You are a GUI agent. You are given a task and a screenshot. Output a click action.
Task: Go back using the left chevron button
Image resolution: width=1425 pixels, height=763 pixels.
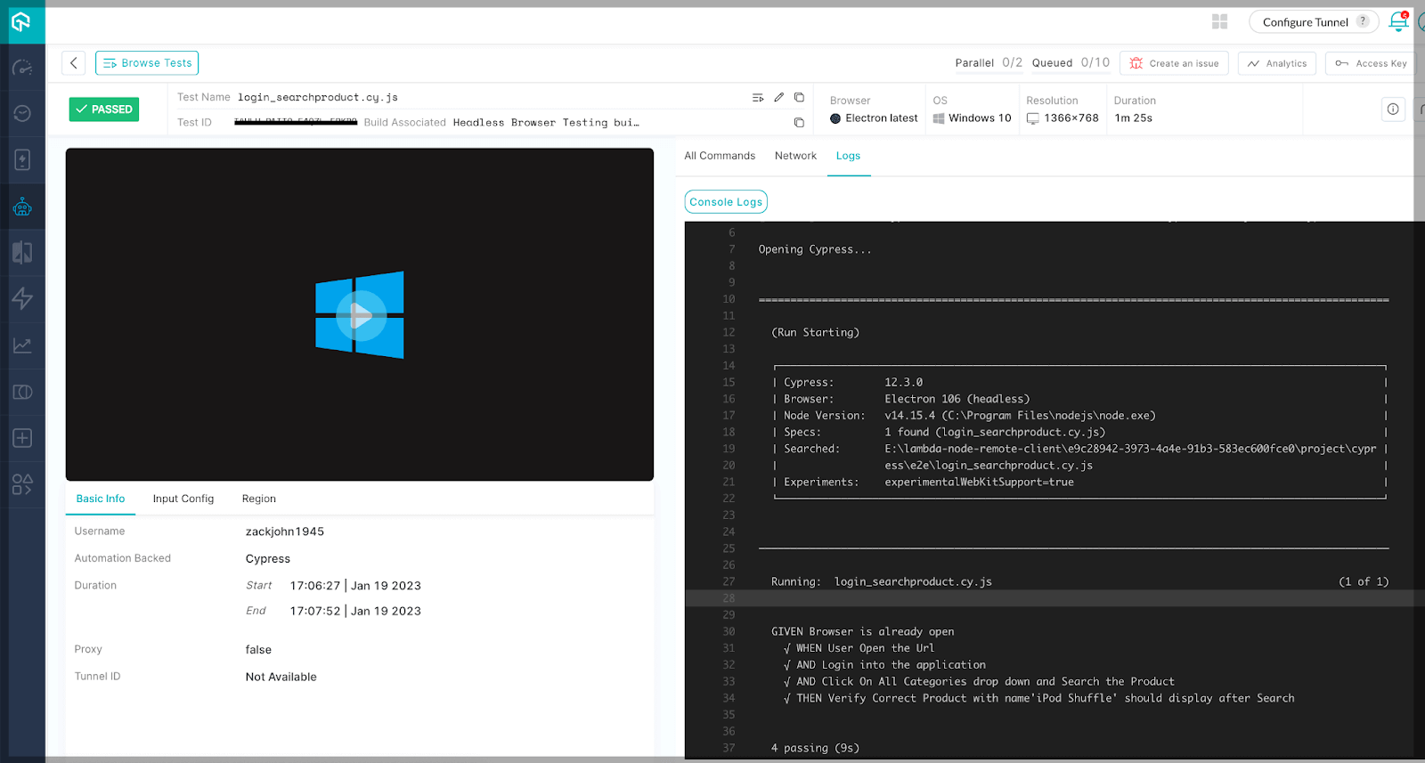tap(74, 63)
